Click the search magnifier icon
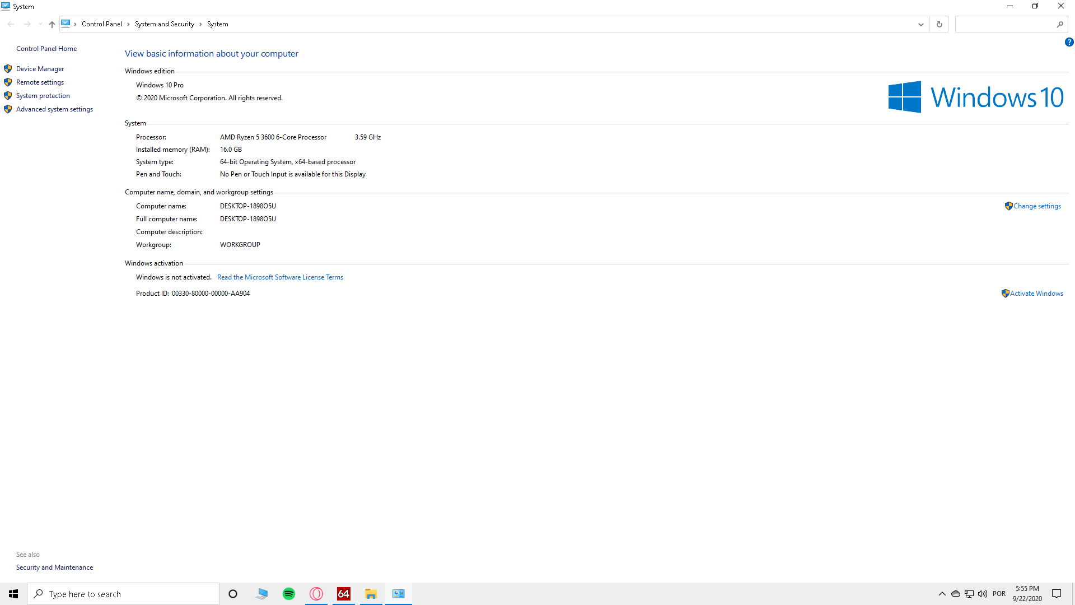The width and height of the screenshot is (1075, 605). 1060,24
